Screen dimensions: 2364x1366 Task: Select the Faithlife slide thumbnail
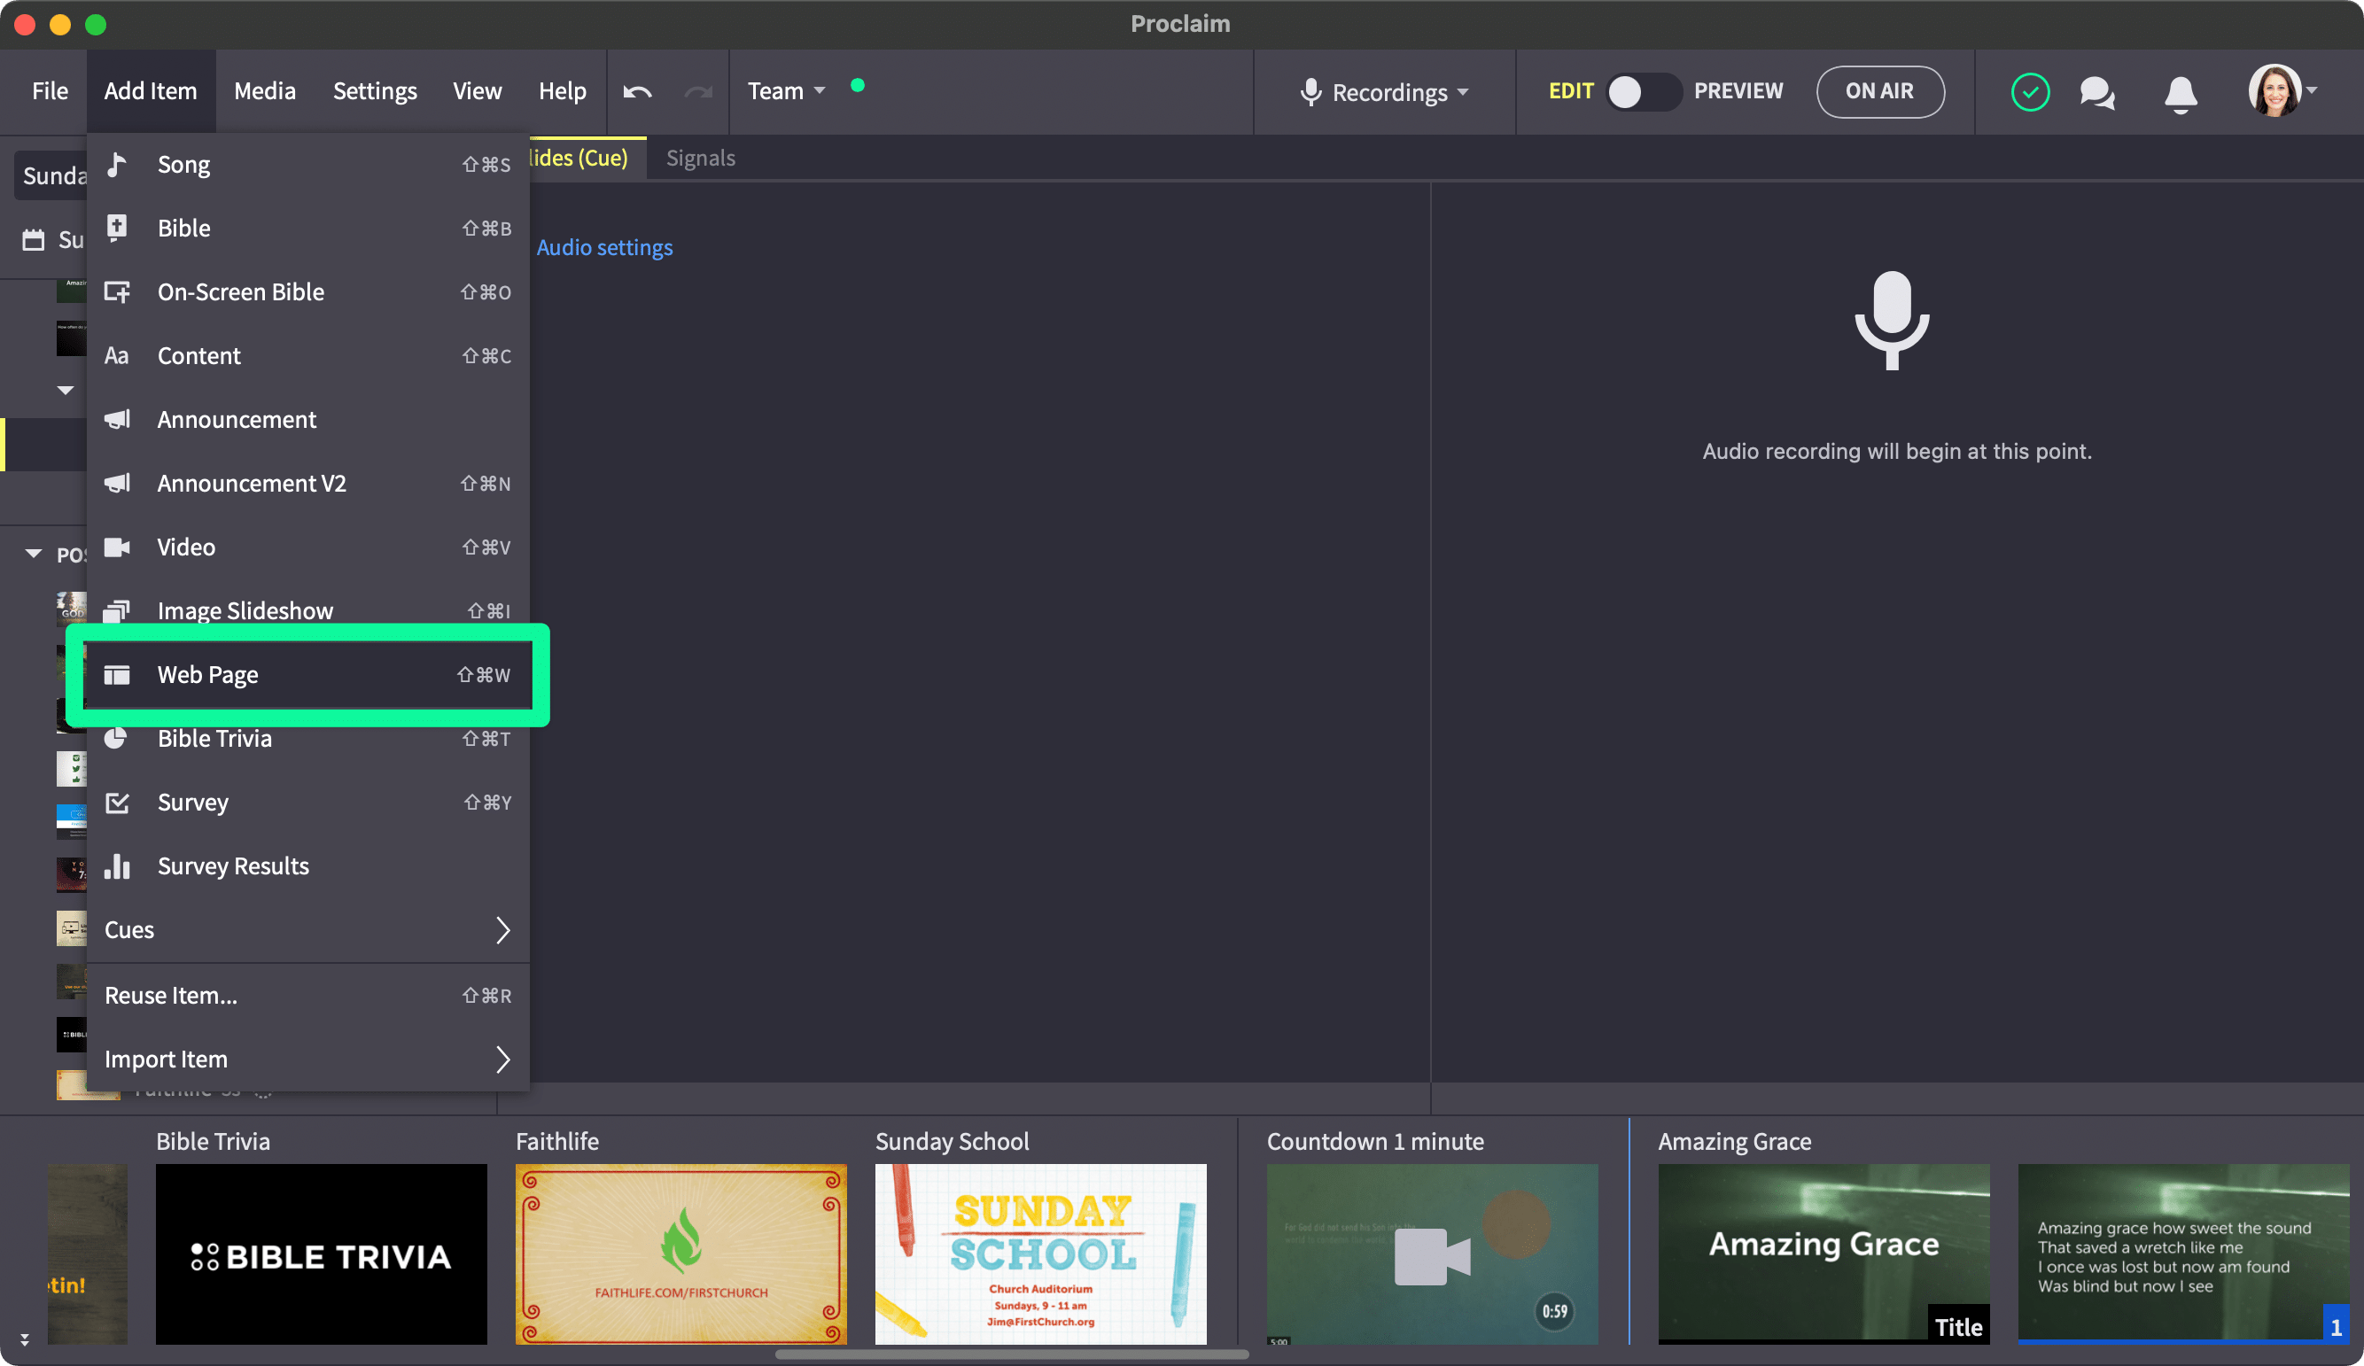pos(680,1253)
